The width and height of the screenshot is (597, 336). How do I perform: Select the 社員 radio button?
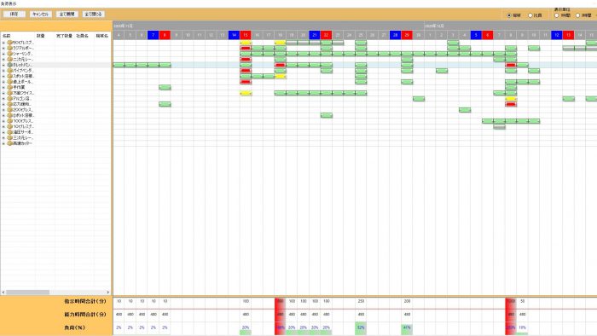[x=530, y=15]
